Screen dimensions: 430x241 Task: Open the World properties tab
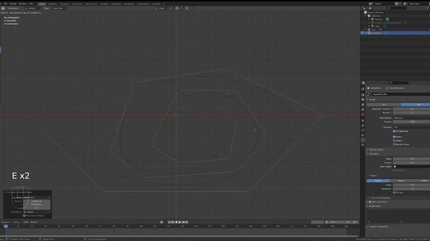click(363, 114)
